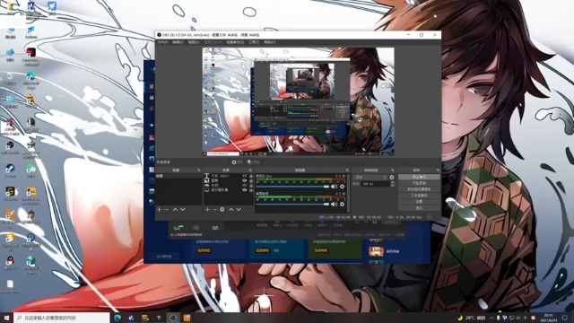Open Microsoft Edge from the taskbar
Viewport: 574px width, 323px height.
coord(117,318)
